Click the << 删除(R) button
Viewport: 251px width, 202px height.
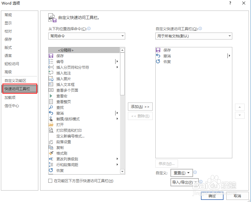tap(140, 116)
